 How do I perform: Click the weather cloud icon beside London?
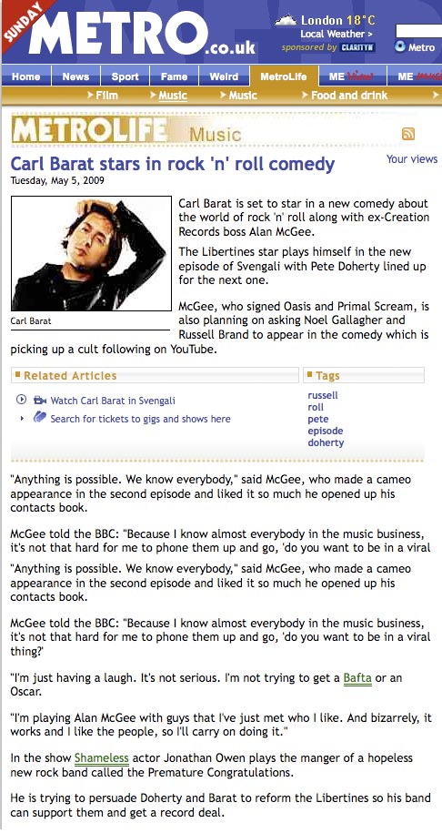(286, 21)
